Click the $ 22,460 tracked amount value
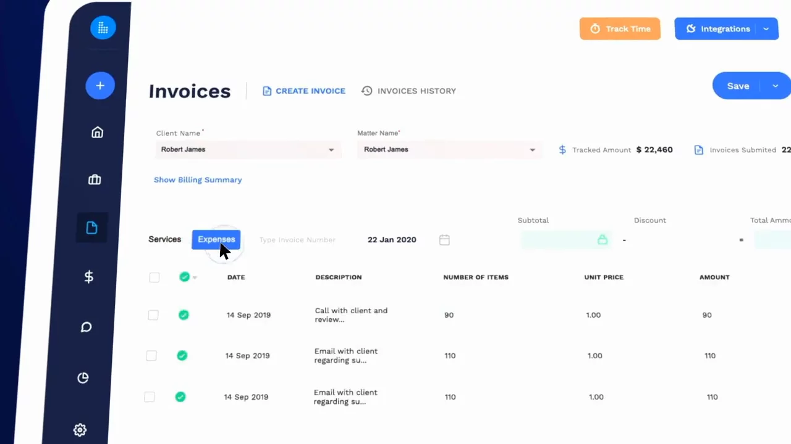This screenshot has width=791, height=444. tap(654, 150)
